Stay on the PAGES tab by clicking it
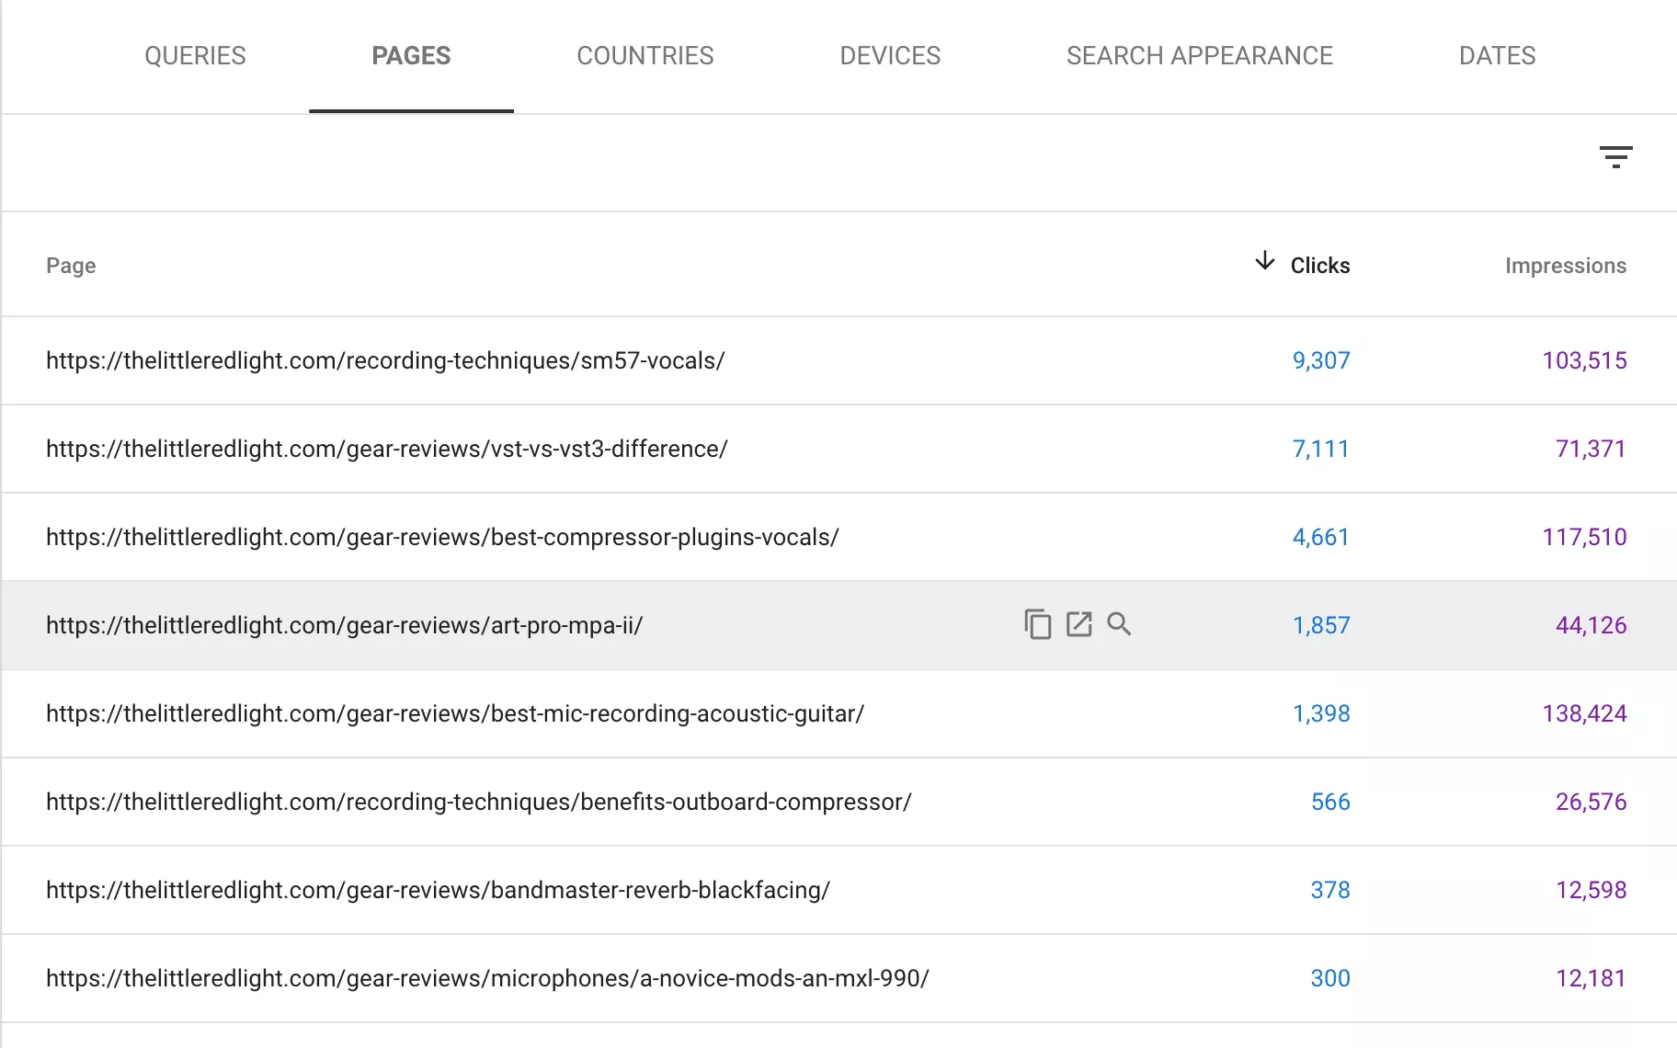 click(x=411, y=56)
